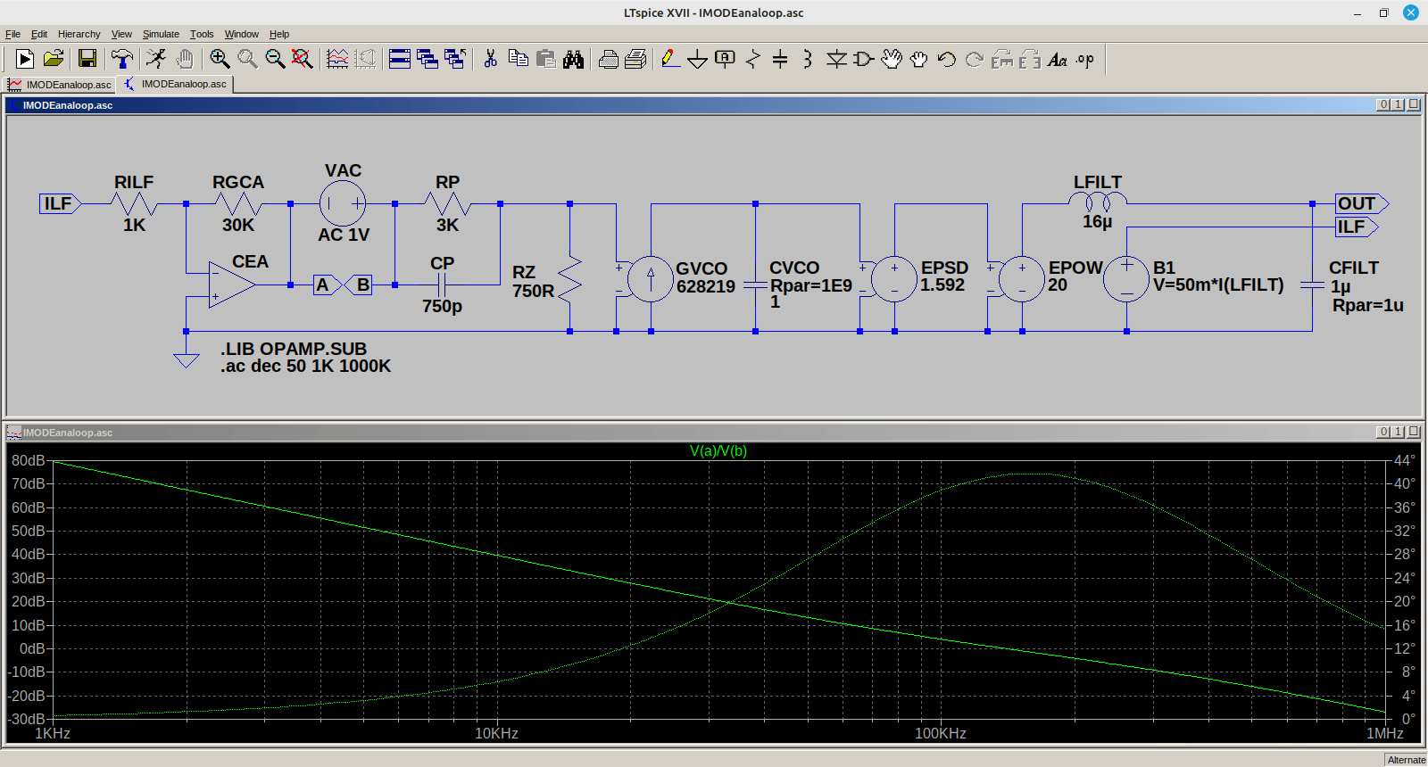Open Find with the binoculars icon

[x=573, y=59]
